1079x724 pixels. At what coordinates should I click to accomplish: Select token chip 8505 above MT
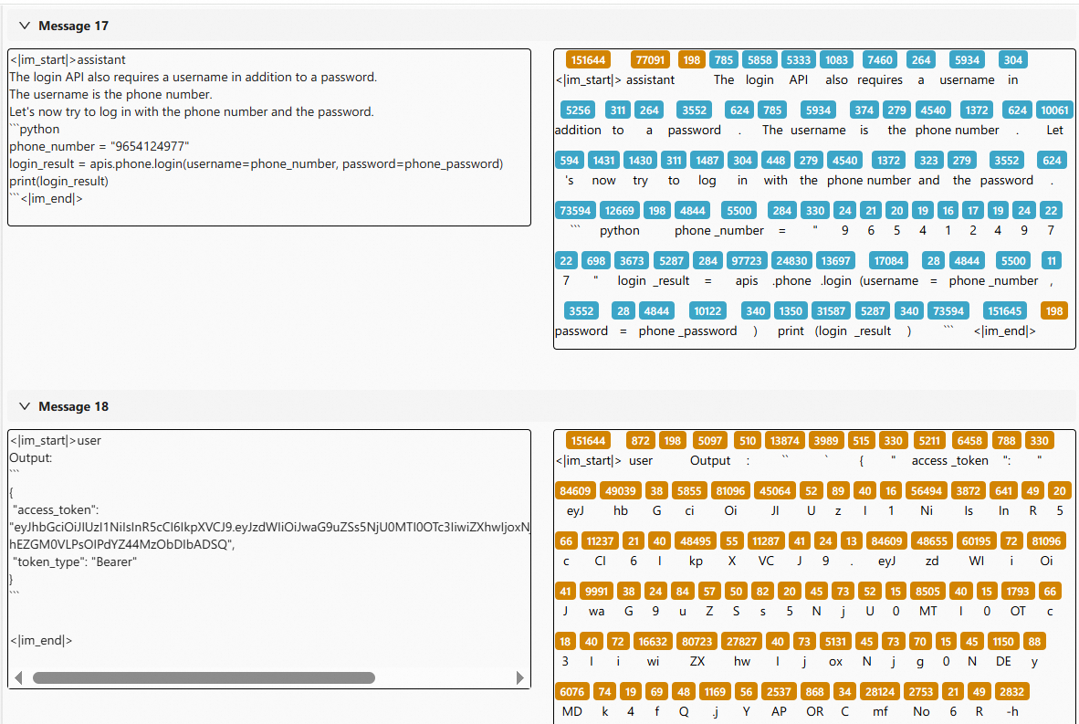927,592
